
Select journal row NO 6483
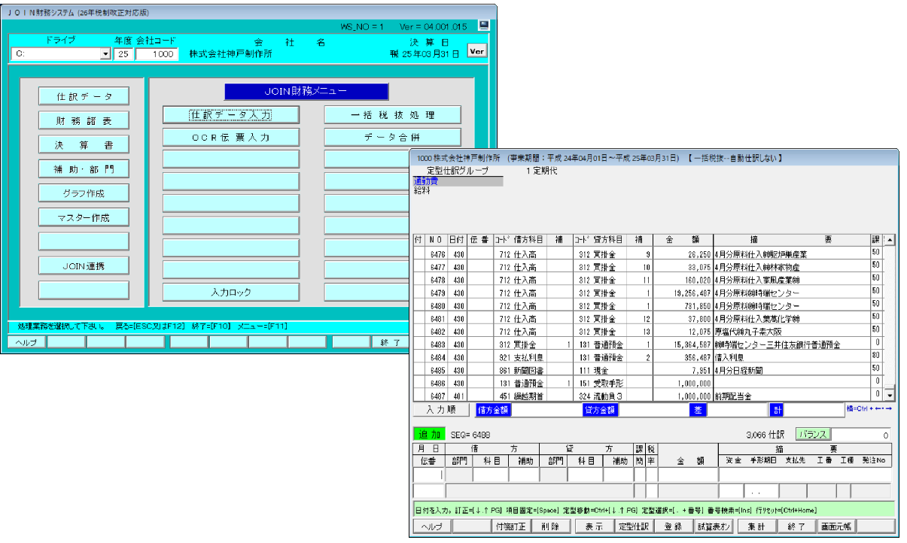647,344
